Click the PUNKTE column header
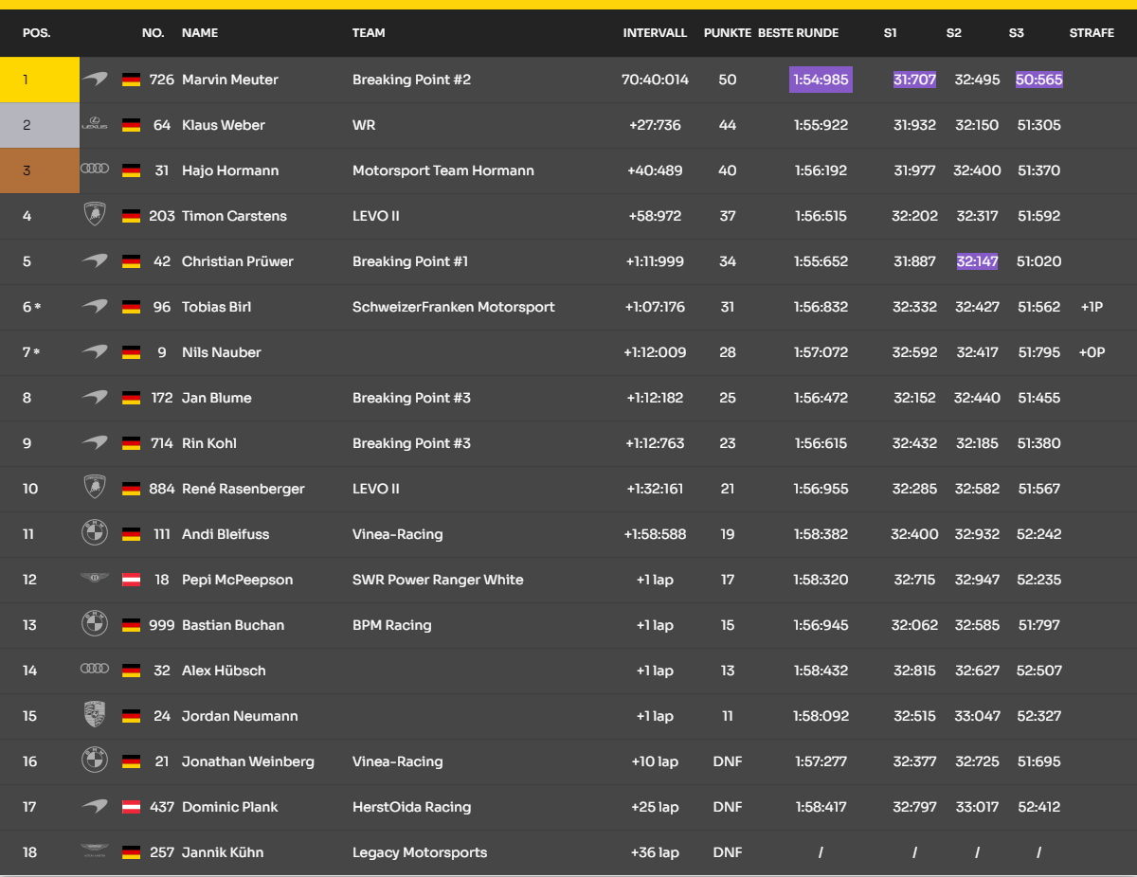 point(727,33)
